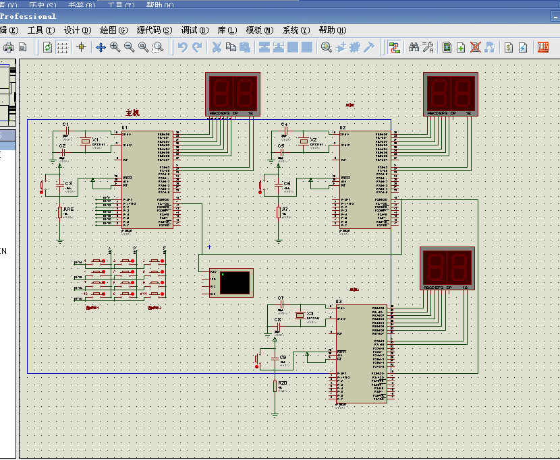Launch ARES PCB layout icon
The image size is (560, 460).
click(543, 47)
